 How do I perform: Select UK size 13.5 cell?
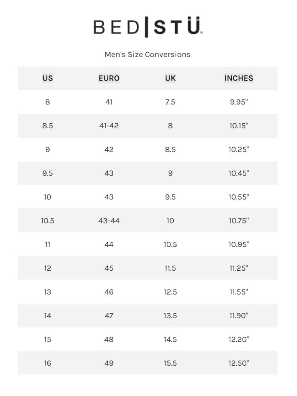click(x=170, y=316)
